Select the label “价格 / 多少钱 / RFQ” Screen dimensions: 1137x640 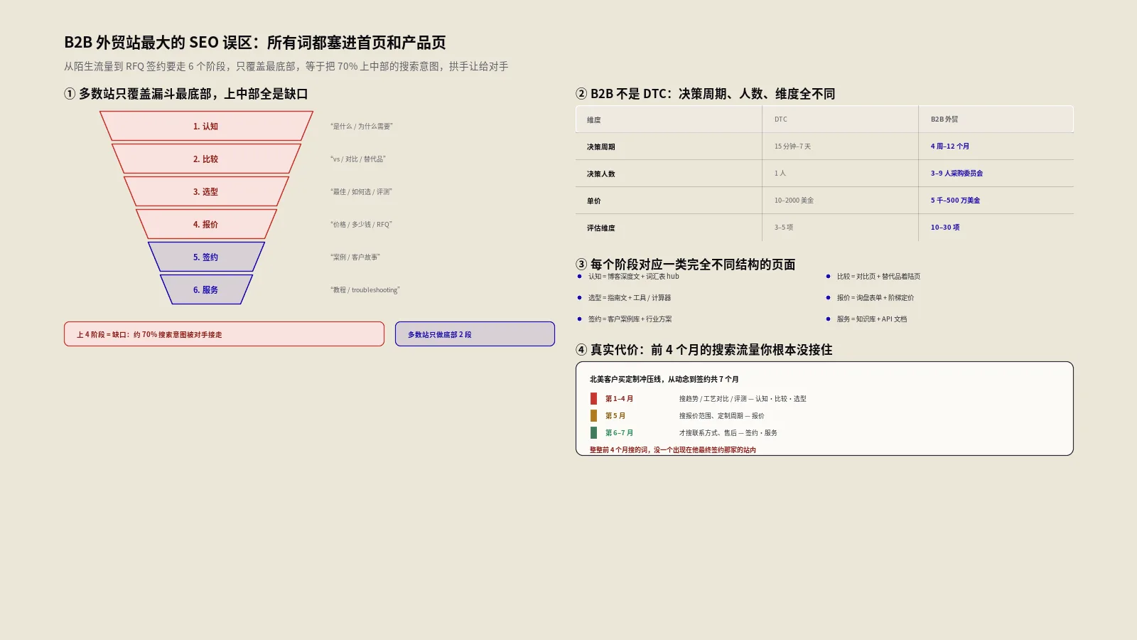pyautogui.click(x=361, y=225)
